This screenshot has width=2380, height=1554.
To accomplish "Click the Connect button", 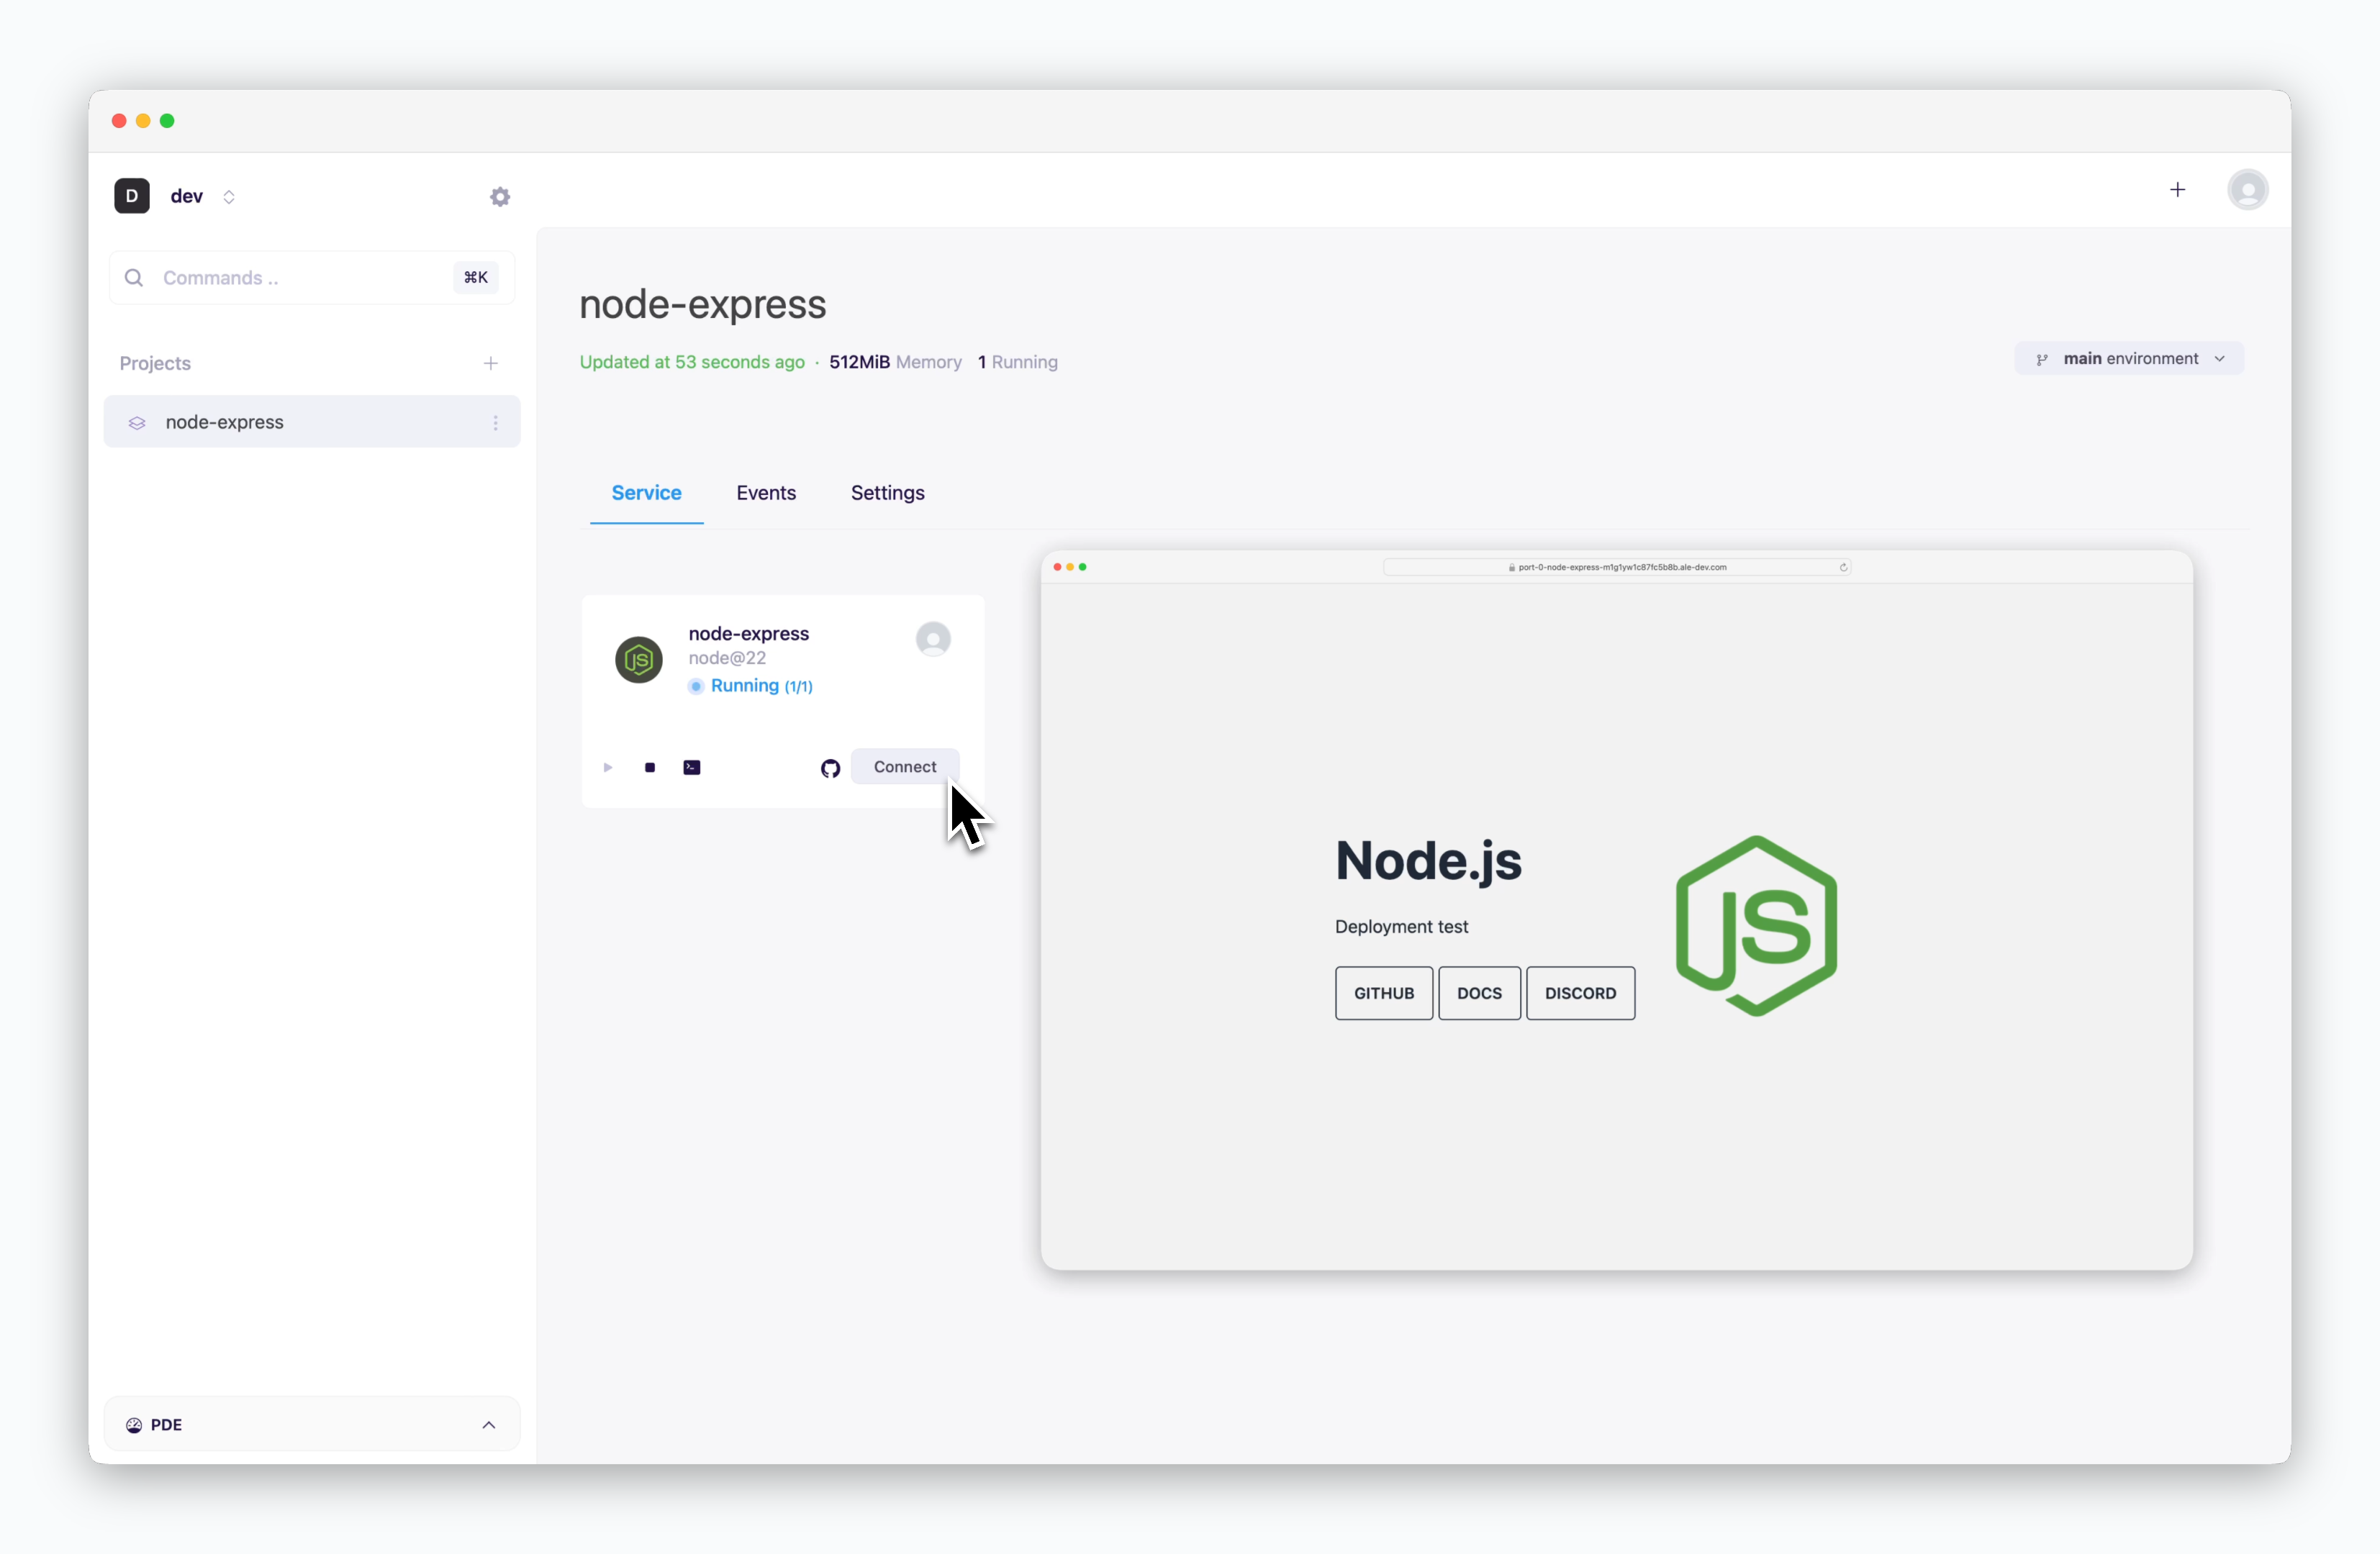I will click(904, 766).
